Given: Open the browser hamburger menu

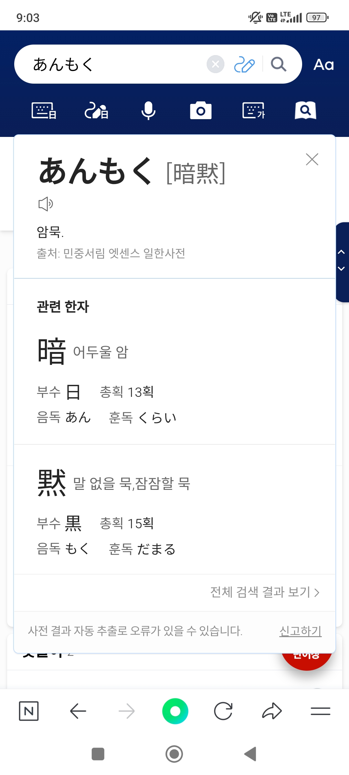Looking at the screenshot, I should point(320,711).
